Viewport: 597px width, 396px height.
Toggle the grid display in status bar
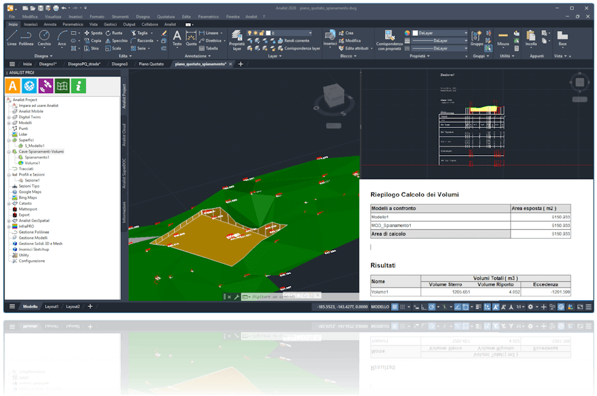[x=395, y=307]
